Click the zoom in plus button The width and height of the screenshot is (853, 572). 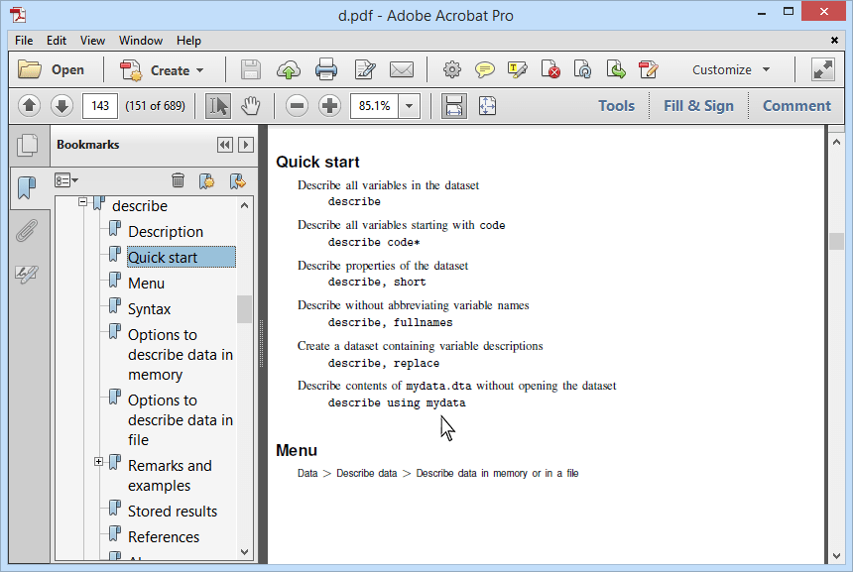[x=329, y=105]
